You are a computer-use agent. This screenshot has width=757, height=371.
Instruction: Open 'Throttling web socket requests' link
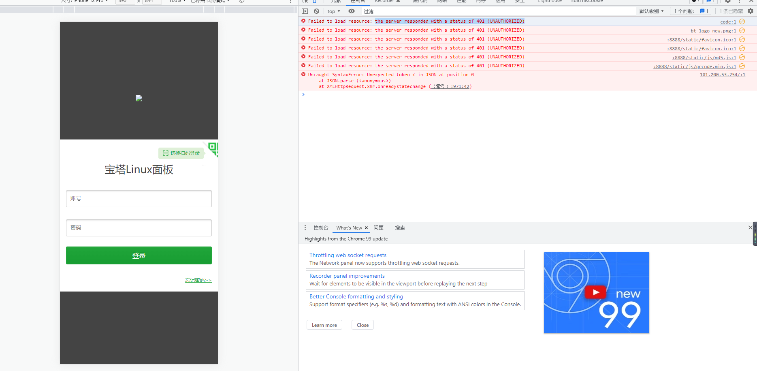348,255
